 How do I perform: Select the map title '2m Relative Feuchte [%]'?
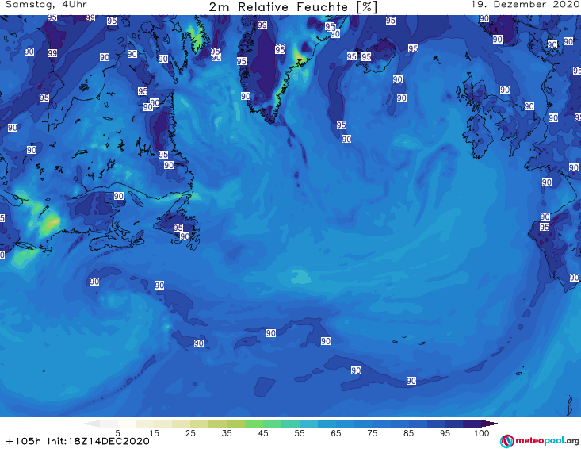pyautogui.click(x=293, y=7)
